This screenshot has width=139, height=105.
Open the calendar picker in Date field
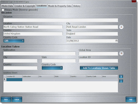(x=116, y=41)
